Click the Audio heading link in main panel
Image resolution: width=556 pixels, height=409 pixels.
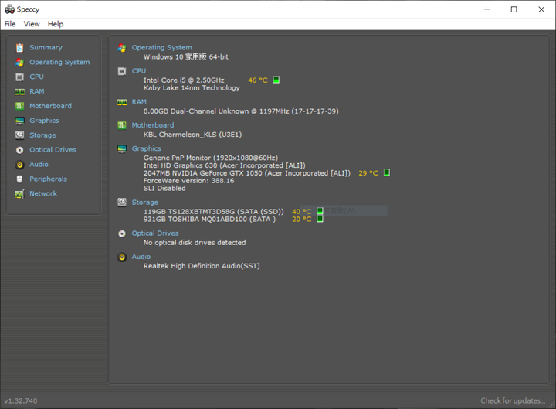[x=141, y=257]
